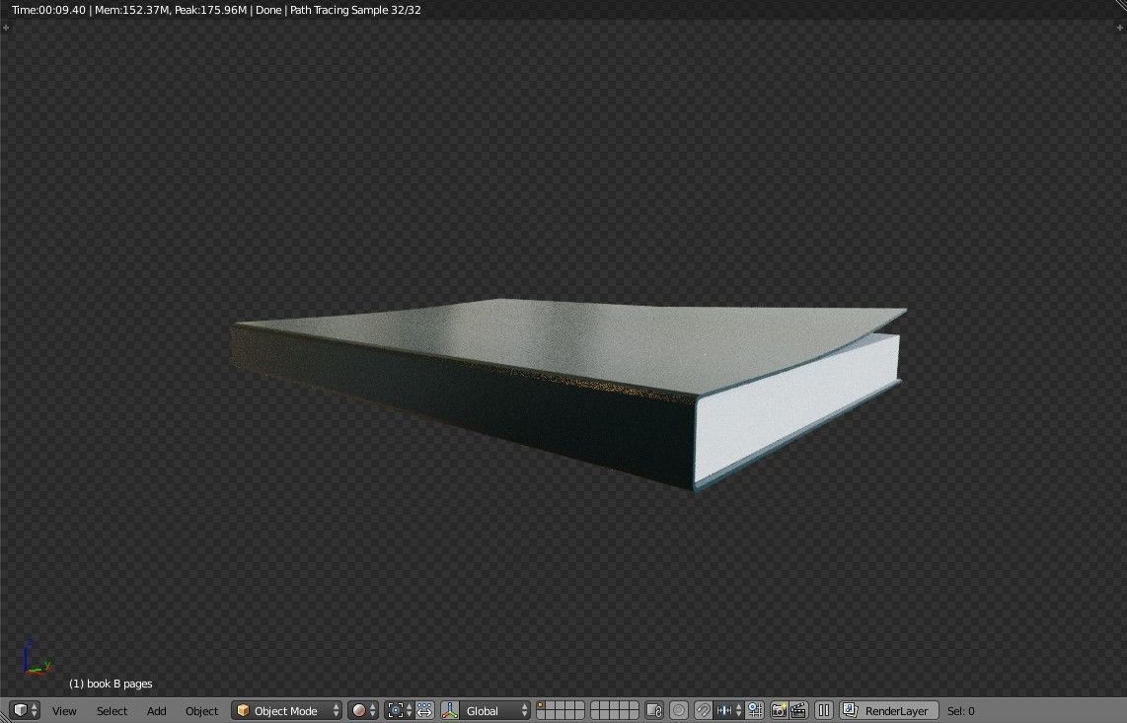Open the pivot point selector
This screenshot has width=1127, height=723.
point(399,710)
